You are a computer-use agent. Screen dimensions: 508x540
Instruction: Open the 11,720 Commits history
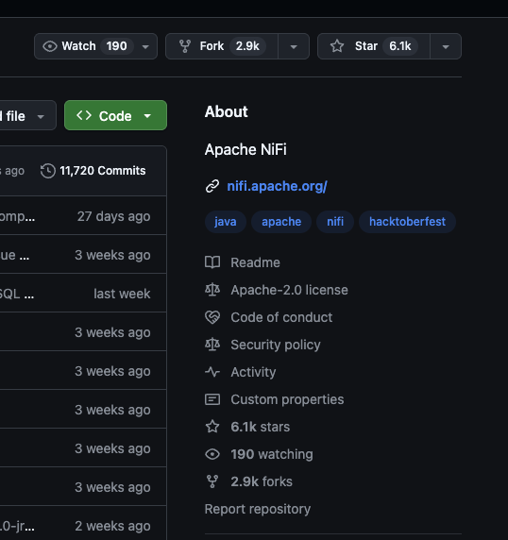(93, 171)
